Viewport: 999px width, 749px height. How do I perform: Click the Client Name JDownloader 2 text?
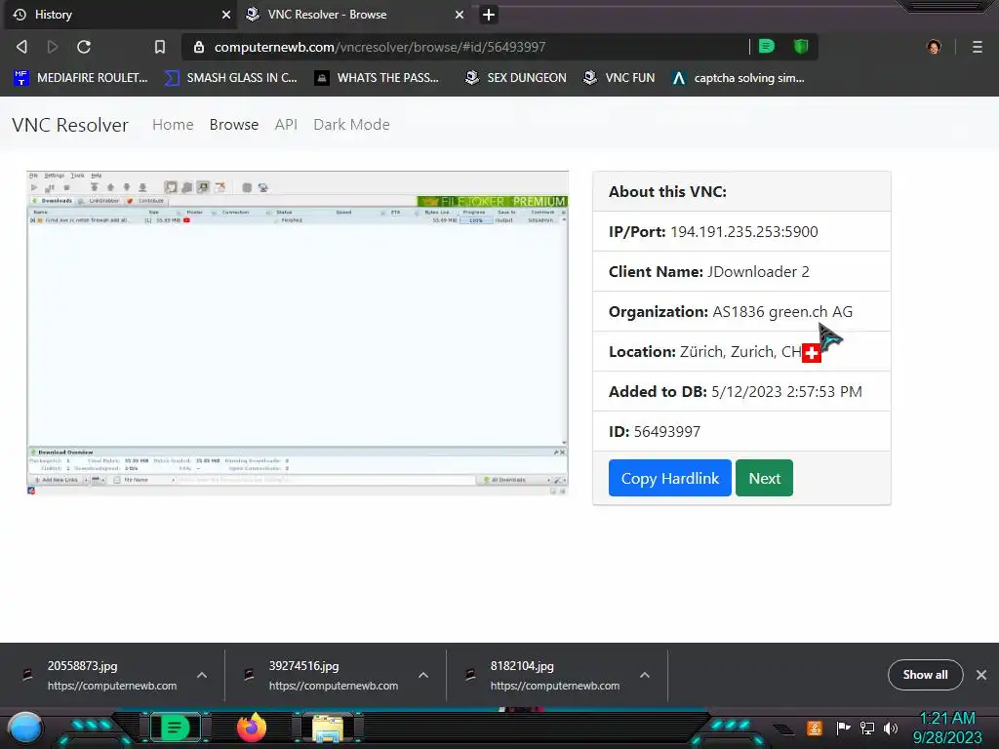click(708, 271)
